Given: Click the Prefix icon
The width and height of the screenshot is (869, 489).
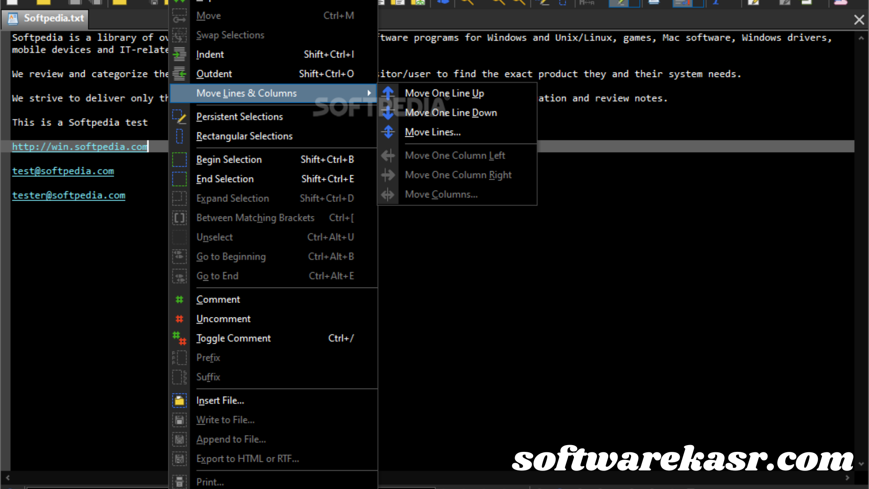Looking at the screenshot, I should tap(179, 358).
